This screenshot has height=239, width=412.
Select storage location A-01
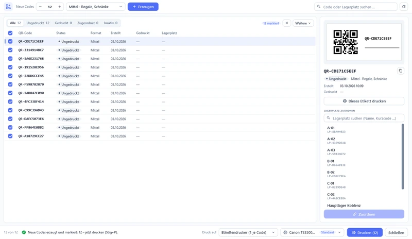pyautogui.click(x=363, y=130)
